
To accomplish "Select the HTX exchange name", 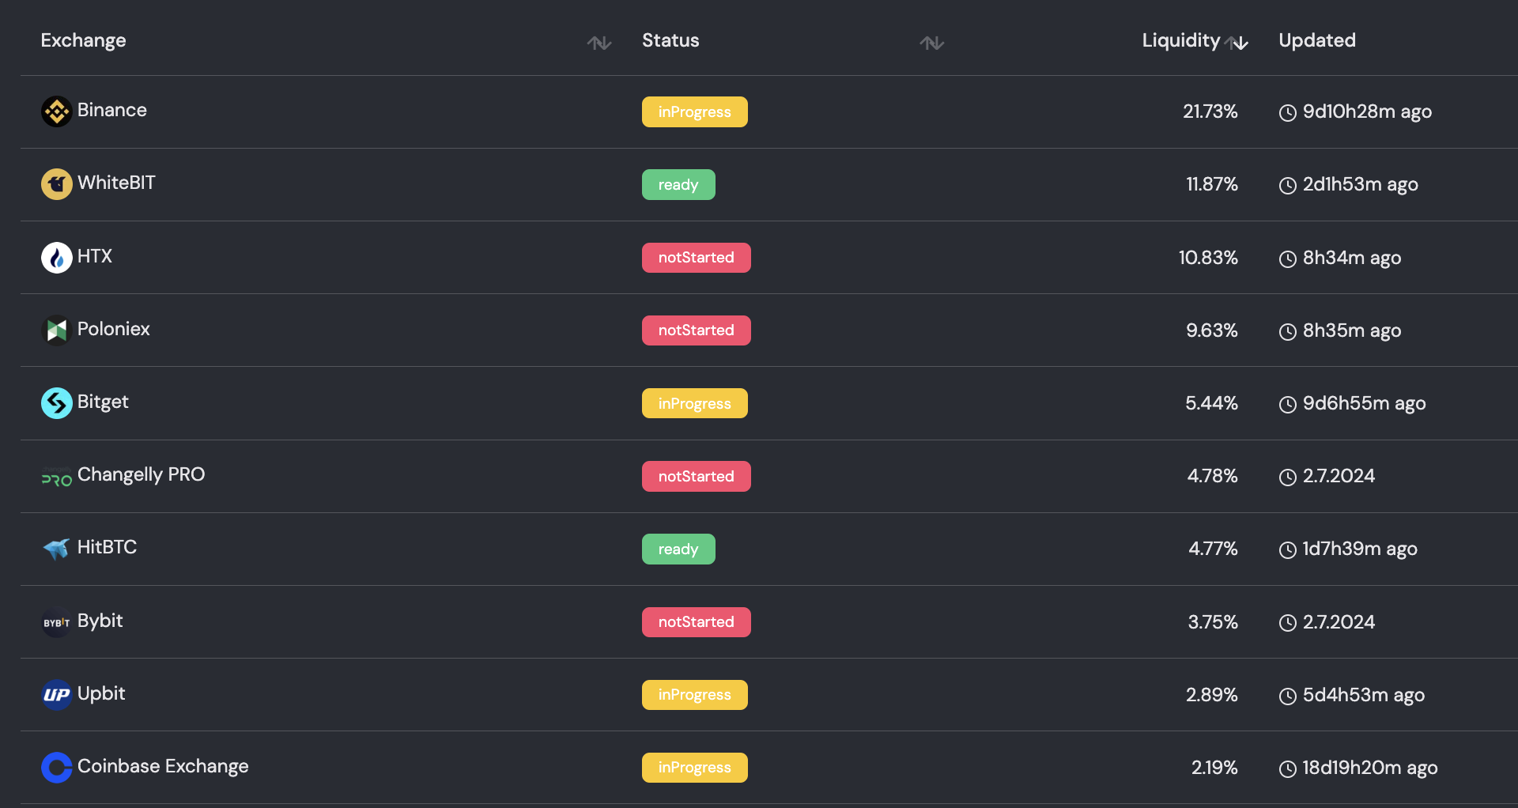I will [x=95, y=256].
